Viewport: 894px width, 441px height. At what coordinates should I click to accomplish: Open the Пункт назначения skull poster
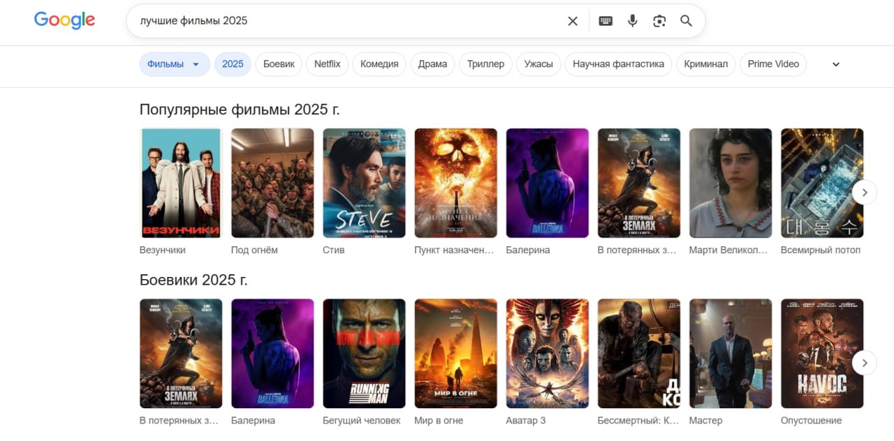(x=455, y=183)
